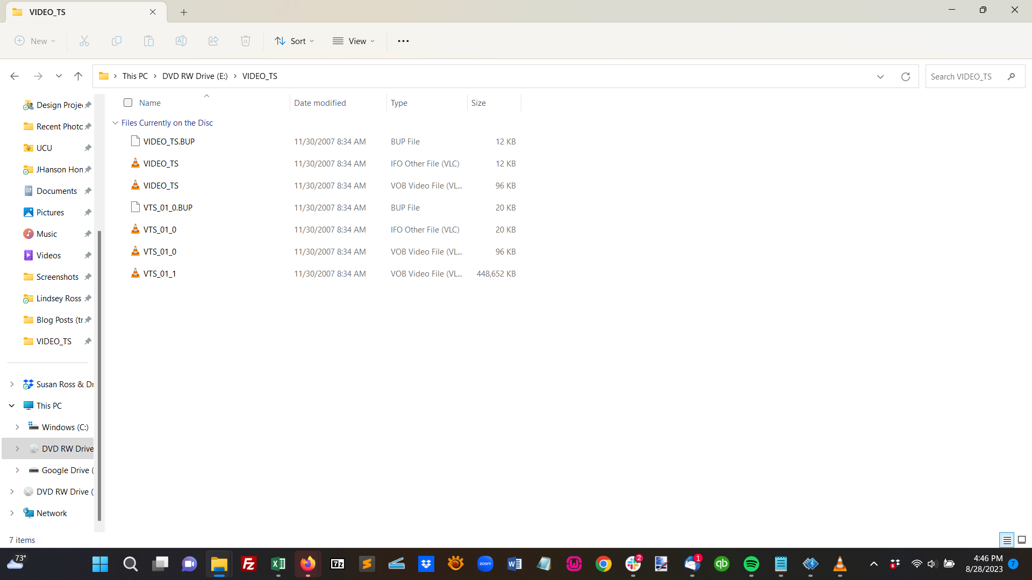Viewport: 1032px width, 580px height.
Task: Click This PC in the address breadcrumb
Action: pos(135,76)
